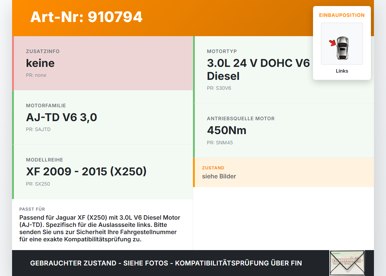This screenshot has height=276, width=386.
Task: Click the PR: SAJTD code text
Action: pyautogui.click(x=38, y=130)
